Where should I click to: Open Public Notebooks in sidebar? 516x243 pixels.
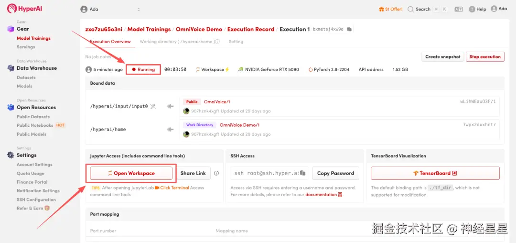coord(35,125)
